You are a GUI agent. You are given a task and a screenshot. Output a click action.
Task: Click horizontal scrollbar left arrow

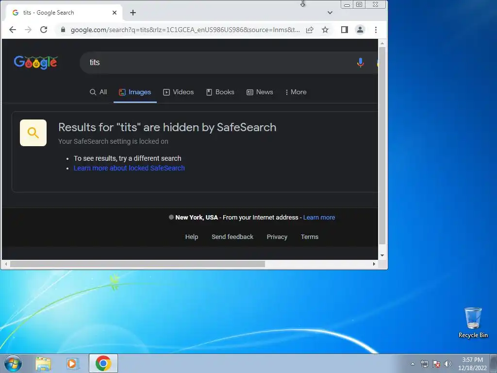pos(6,264)
